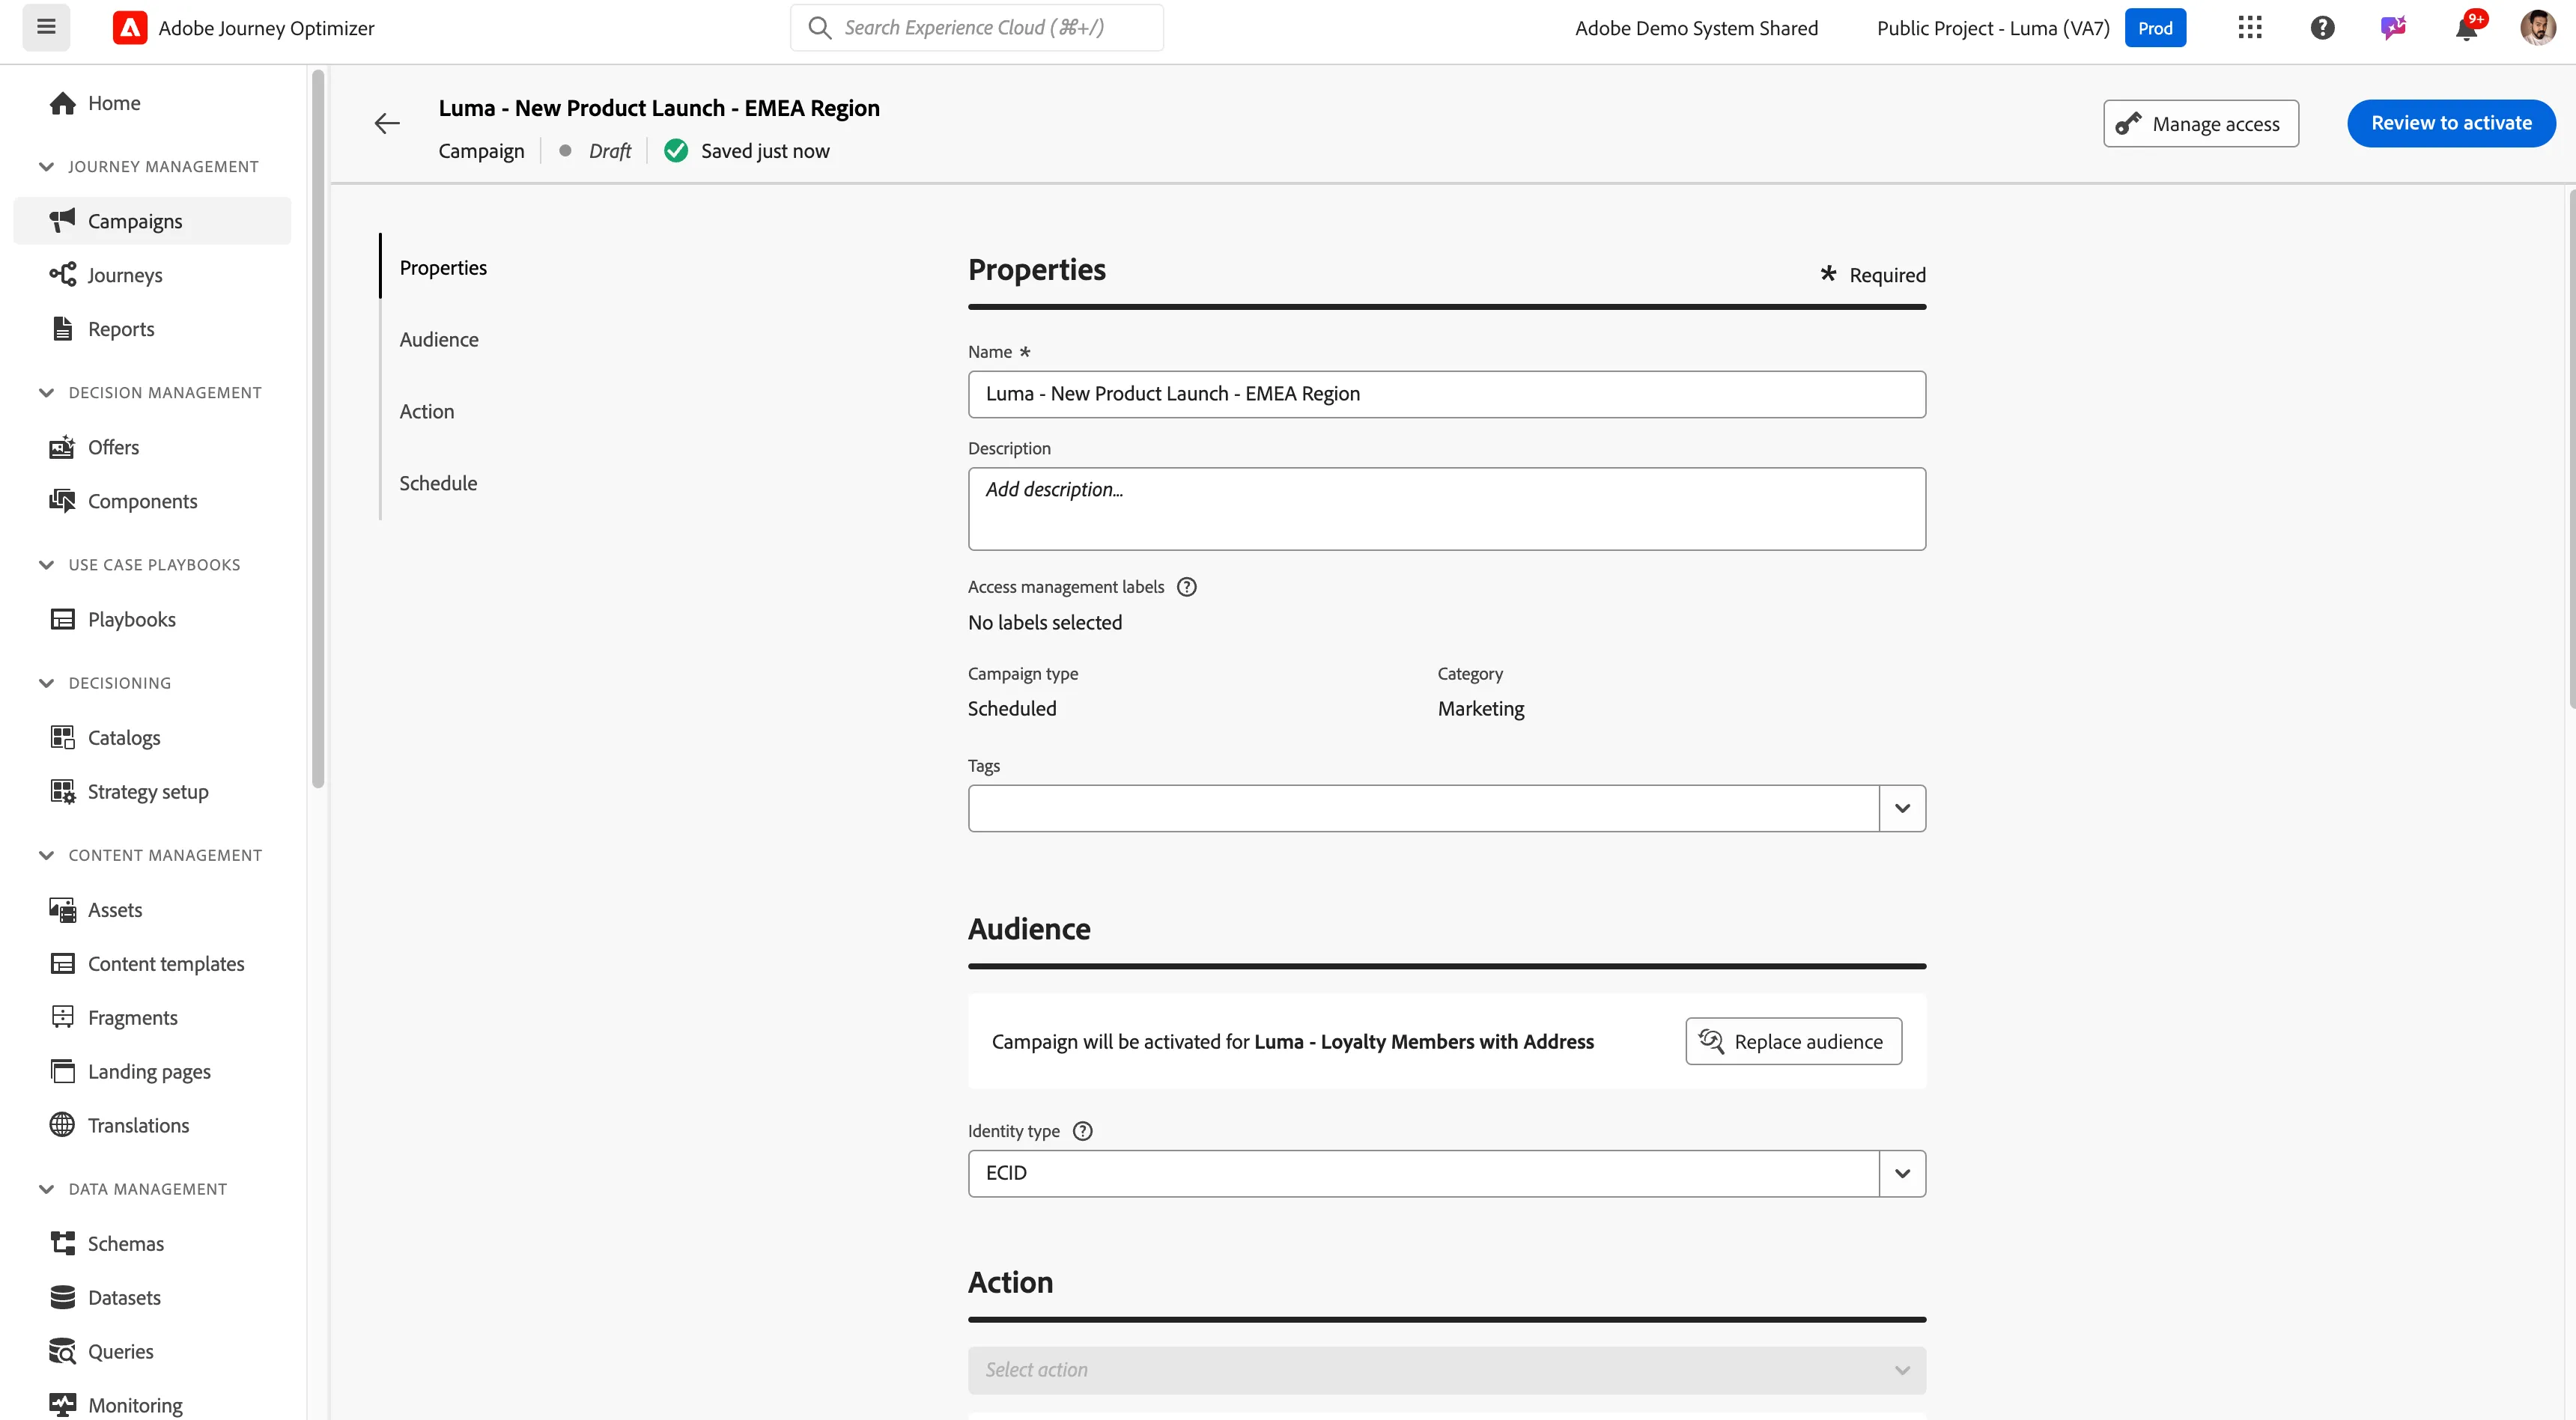The width and height of the screenshot is (2576, 1420).
Task: Click the help icon beside Identity type
Action: tap(1082, 1130)
